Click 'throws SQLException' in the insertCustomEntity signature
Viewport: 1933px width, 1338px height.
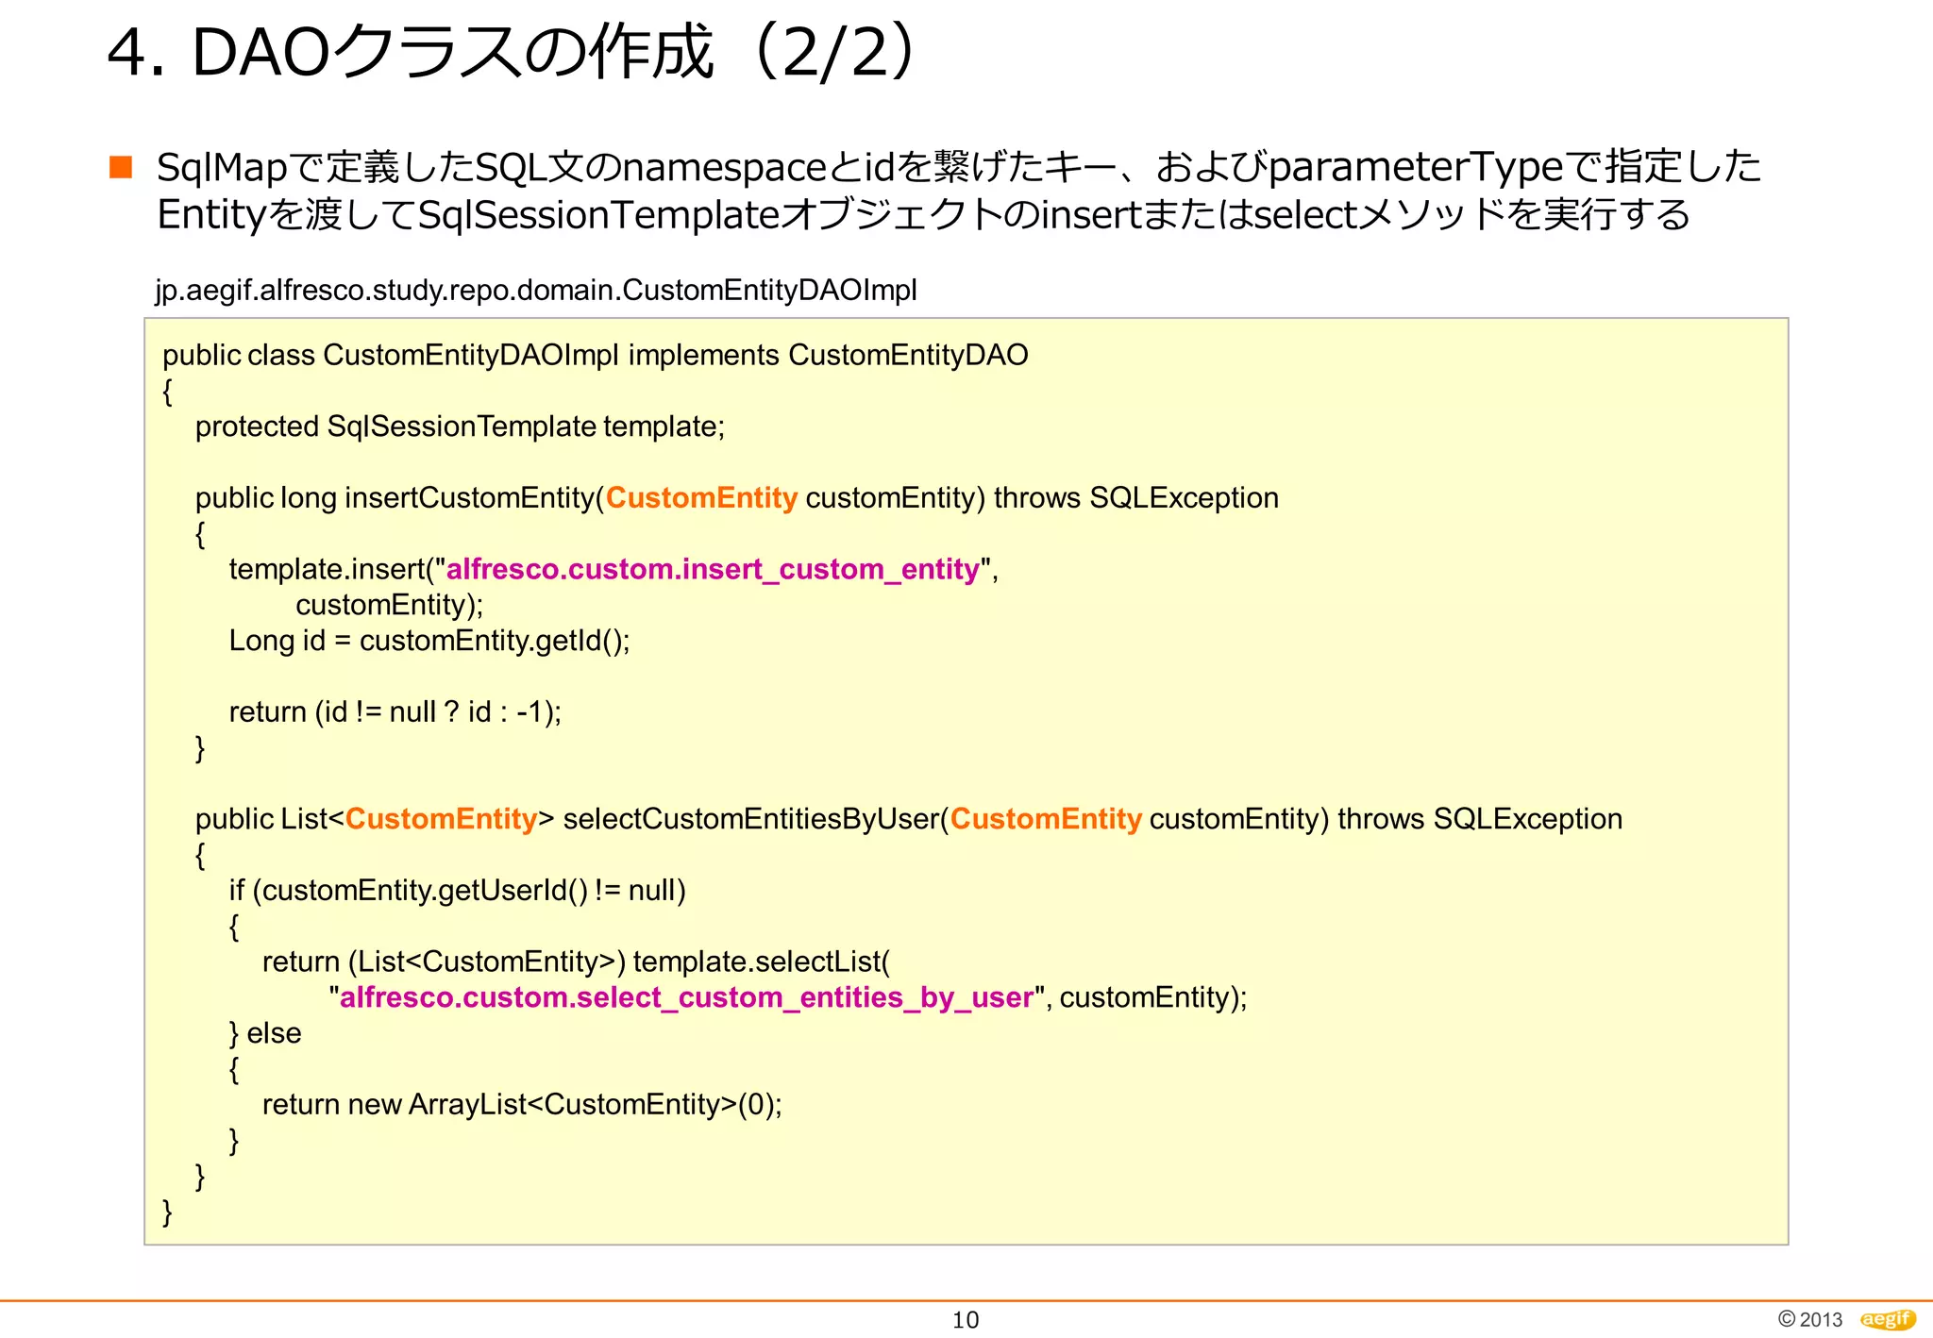point(1136,497)
